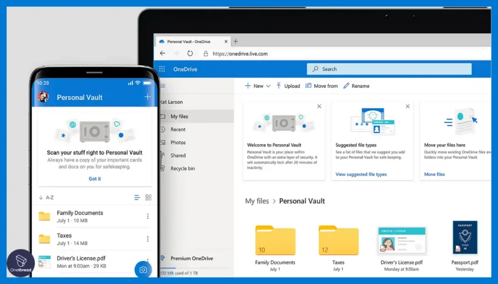Click the OneDrive title in header
This screenshot has height=284, width=498.
coord(185,69)
